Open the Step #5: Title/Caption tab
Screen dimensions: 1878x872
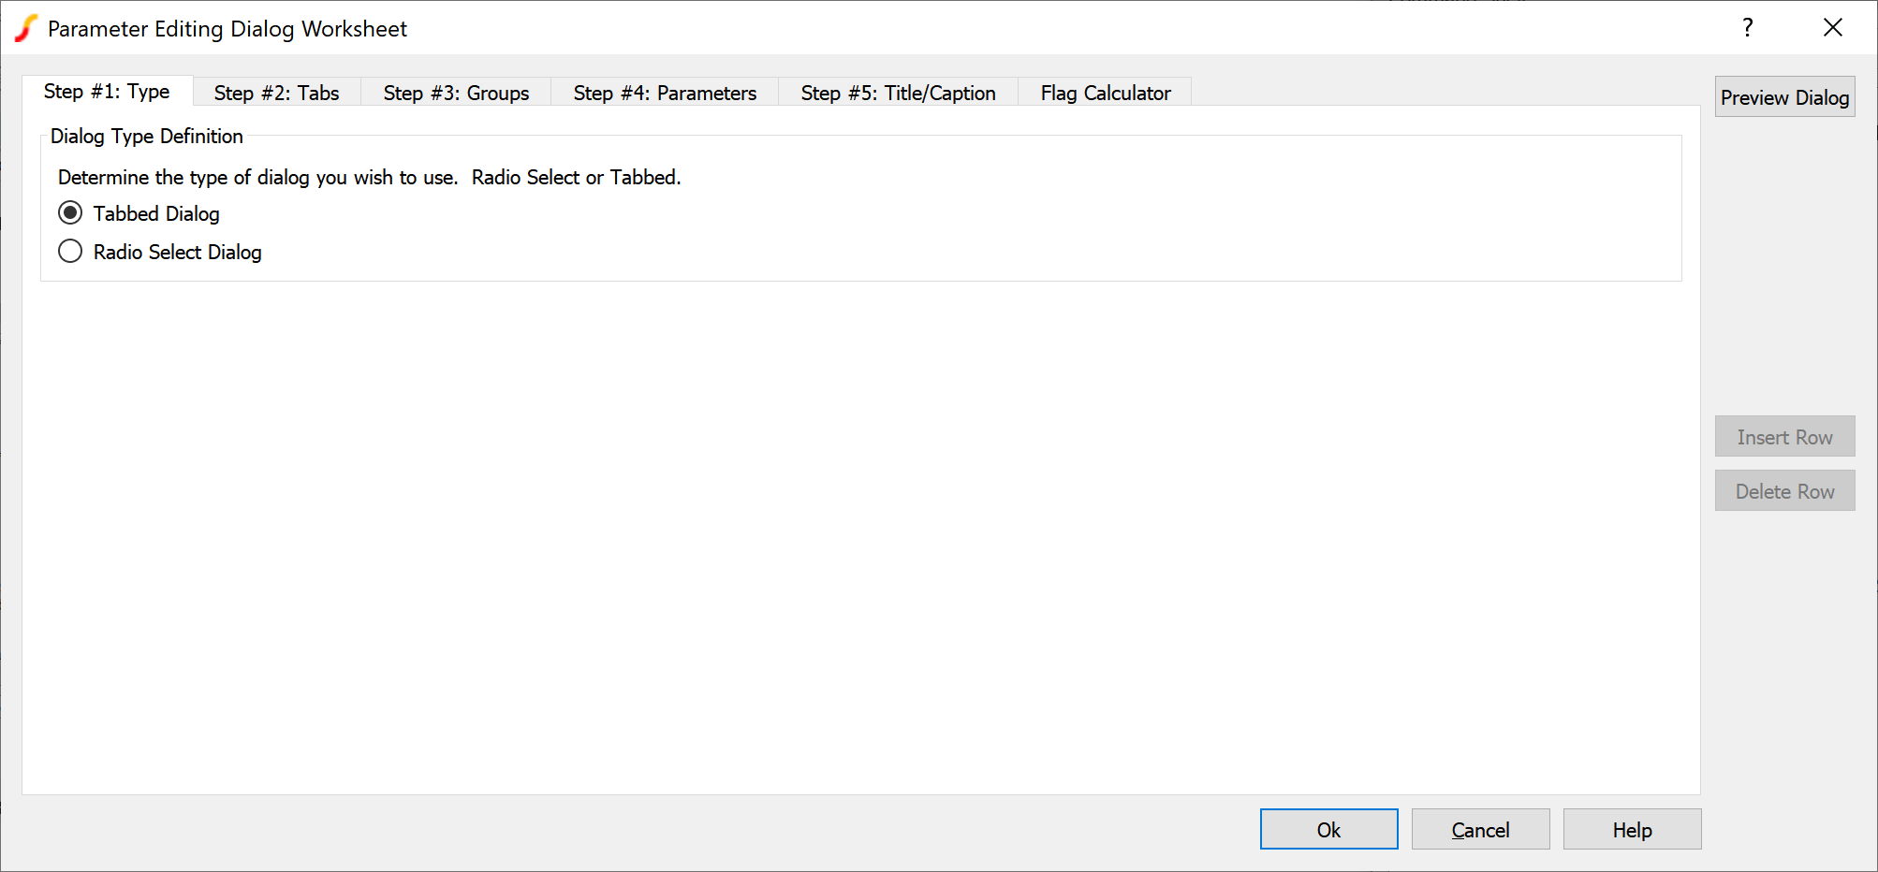coord(898,94)
